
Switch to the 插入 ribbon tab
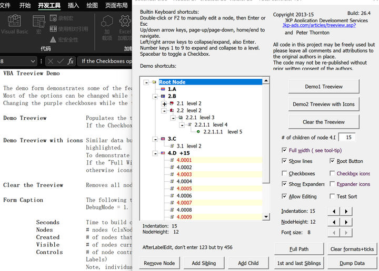click(73, 5)
